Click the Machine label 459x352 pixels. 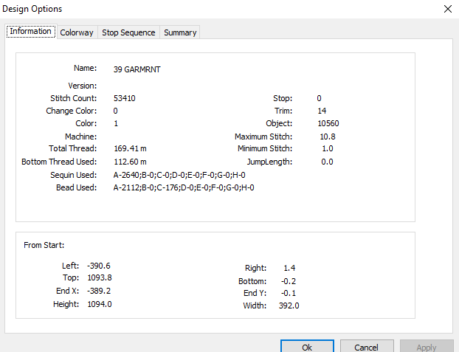[x=80, y=137]
